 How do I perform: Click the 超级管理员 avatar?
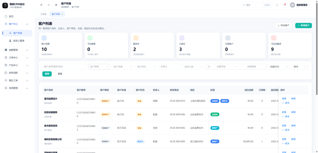click(x=293, y=5)
